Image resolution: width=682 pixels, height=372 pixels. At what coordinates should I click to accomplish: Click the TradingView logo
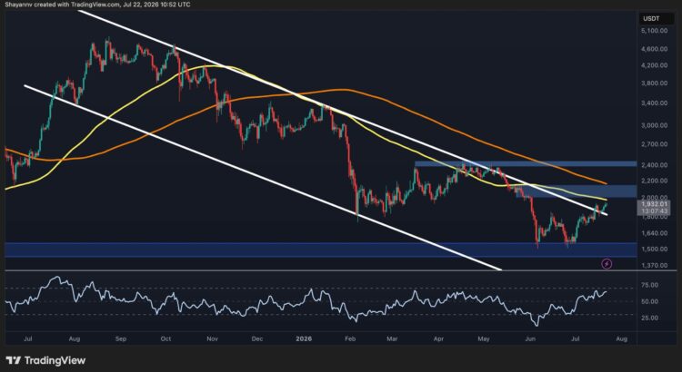click(45, 360)
